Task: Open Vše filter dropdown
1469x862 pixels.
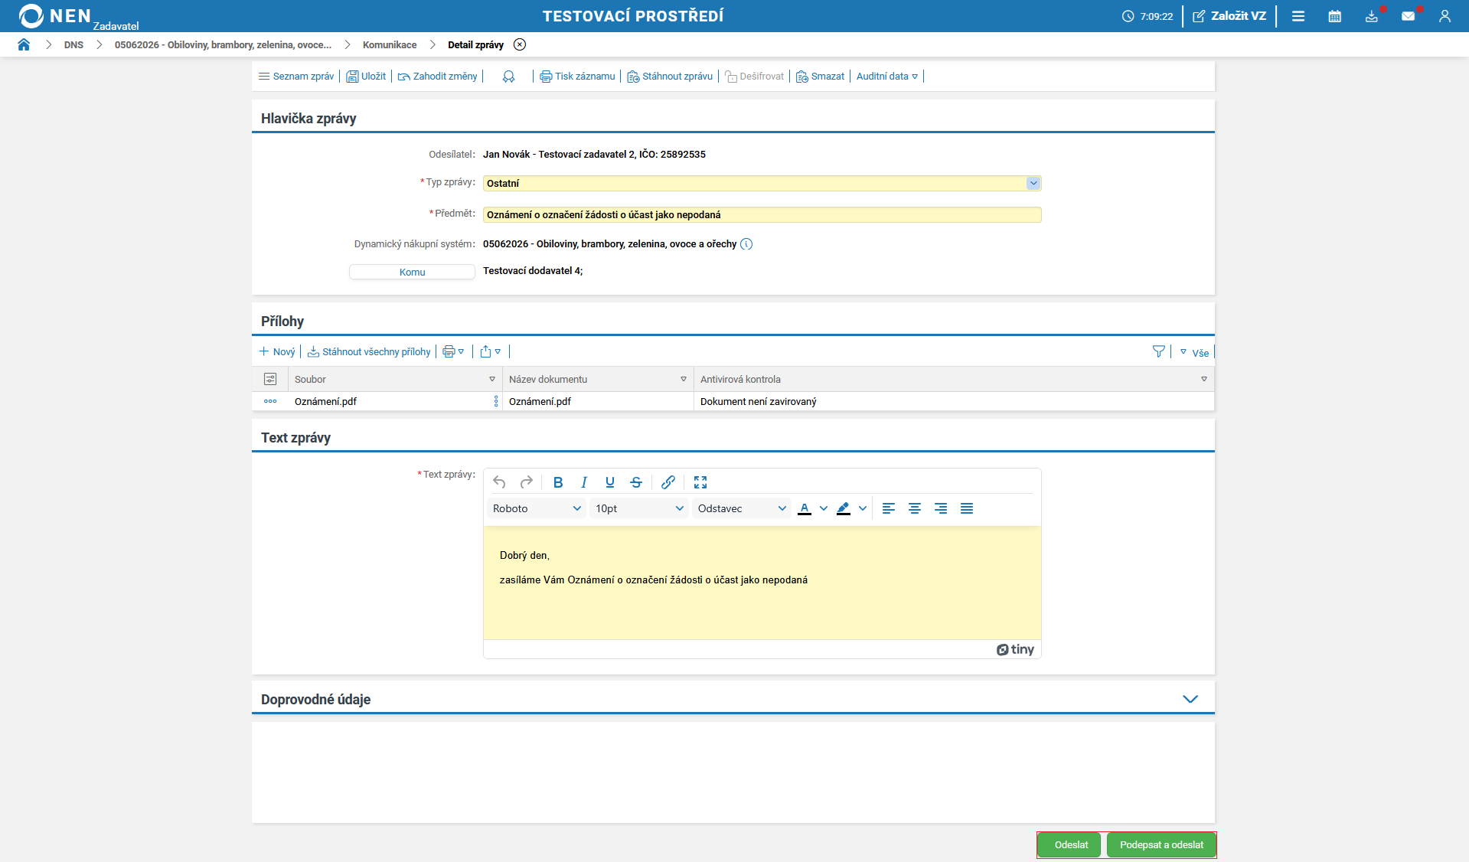Action: tap(1194, 352)
